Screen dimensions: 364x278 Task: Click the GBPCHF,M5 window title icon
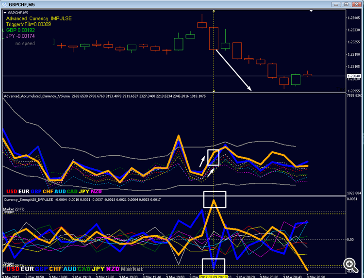pyautogui.click(x=4, y=4)
